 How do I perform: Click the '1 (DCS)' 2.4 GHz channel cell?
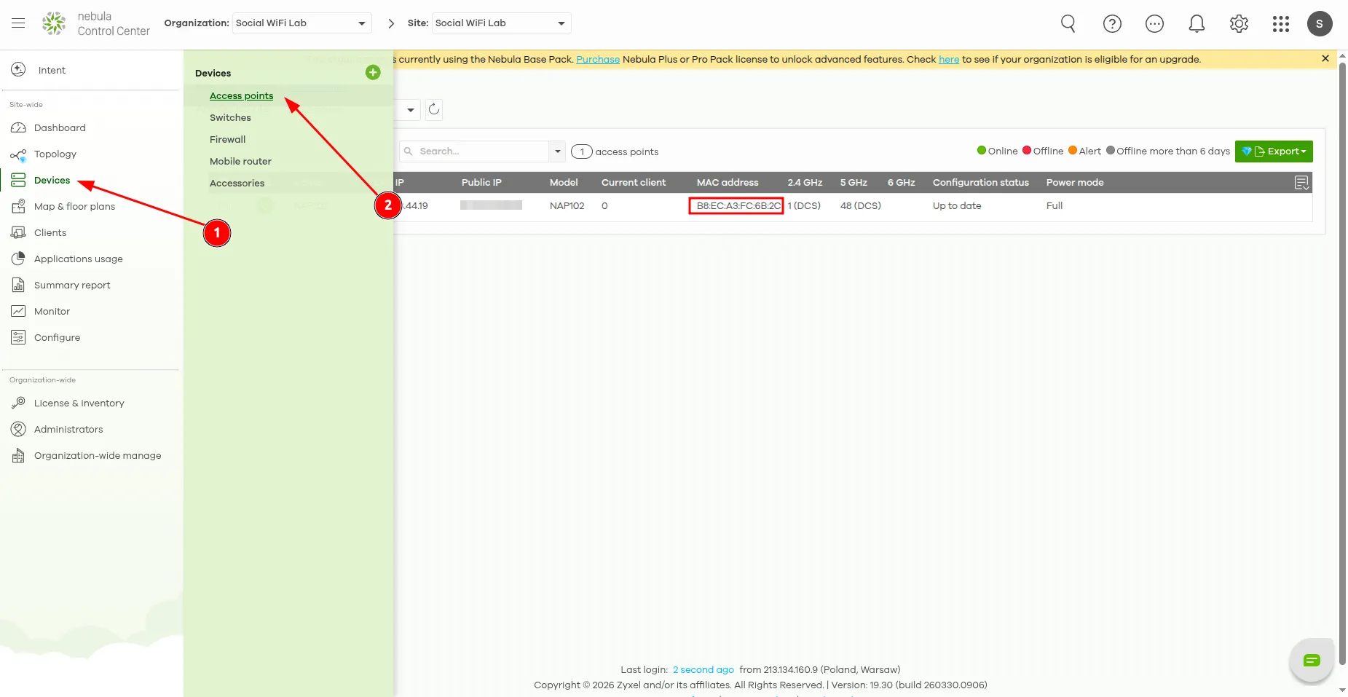(804, 205)
